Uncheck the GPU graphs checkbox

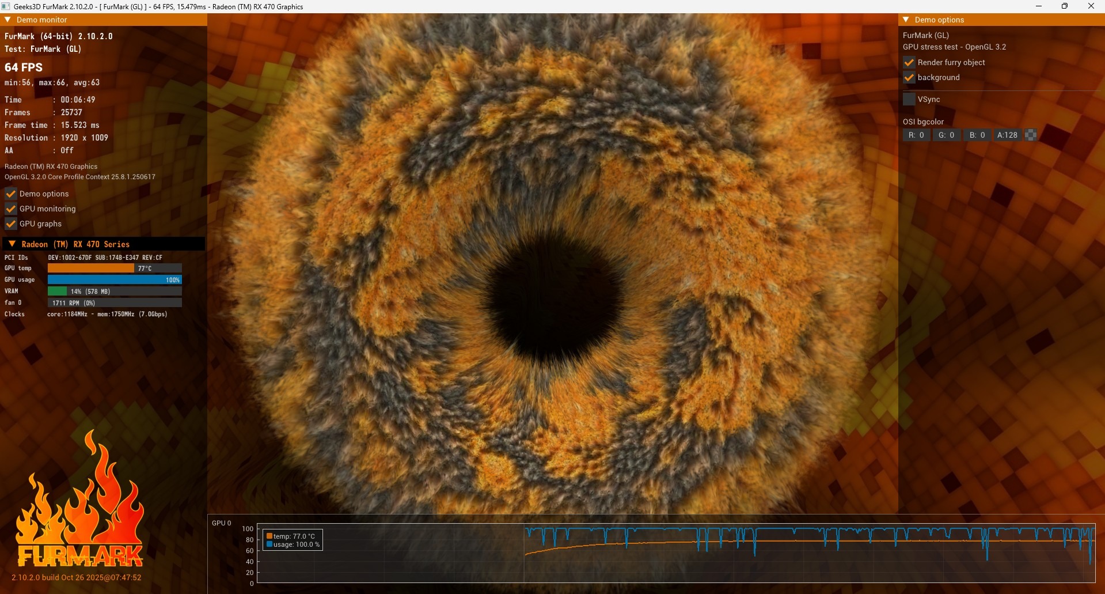10,224
